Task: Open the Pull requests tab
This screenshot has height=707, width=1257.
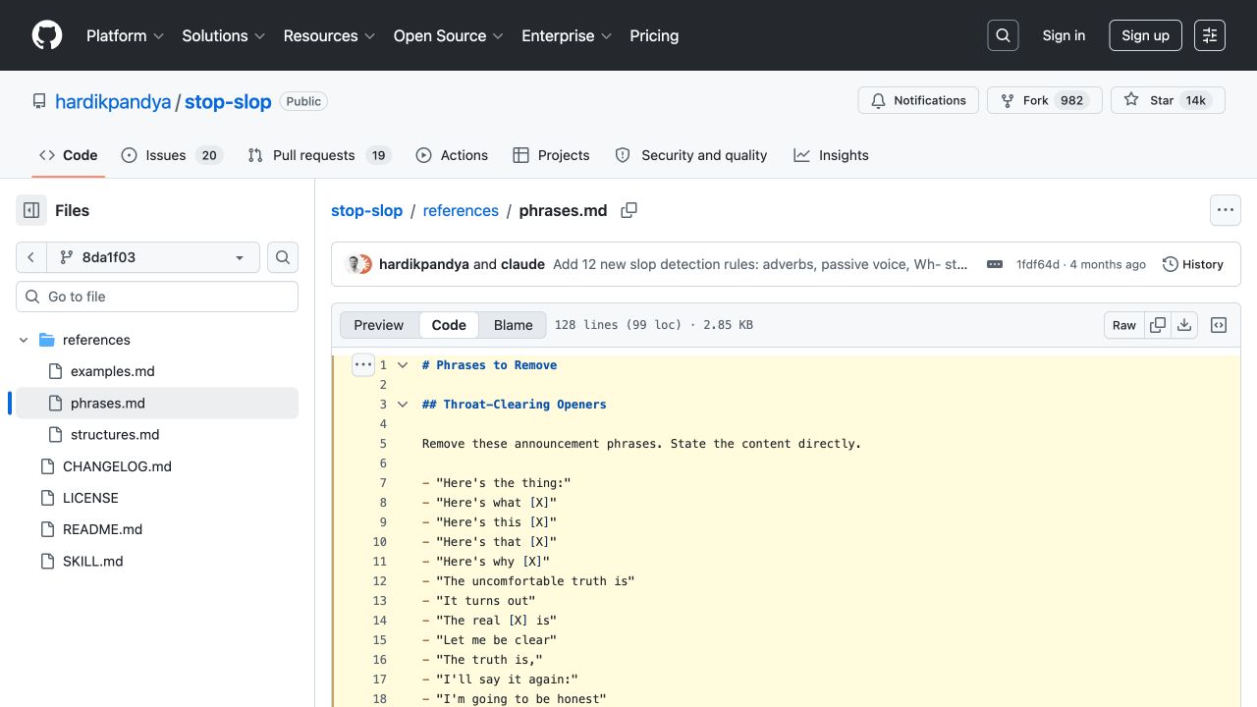Action: click(x=319, y=155)
